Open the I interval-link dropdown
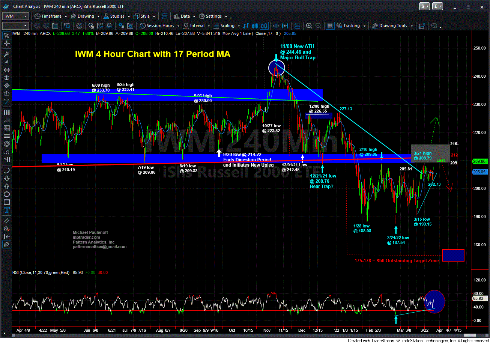 (437, 6)
